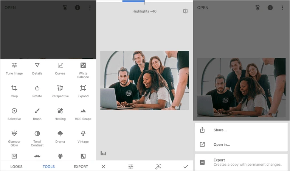
Task: Open edit stack in right screen
Action: pyautogui.click(x=257, y=8)
